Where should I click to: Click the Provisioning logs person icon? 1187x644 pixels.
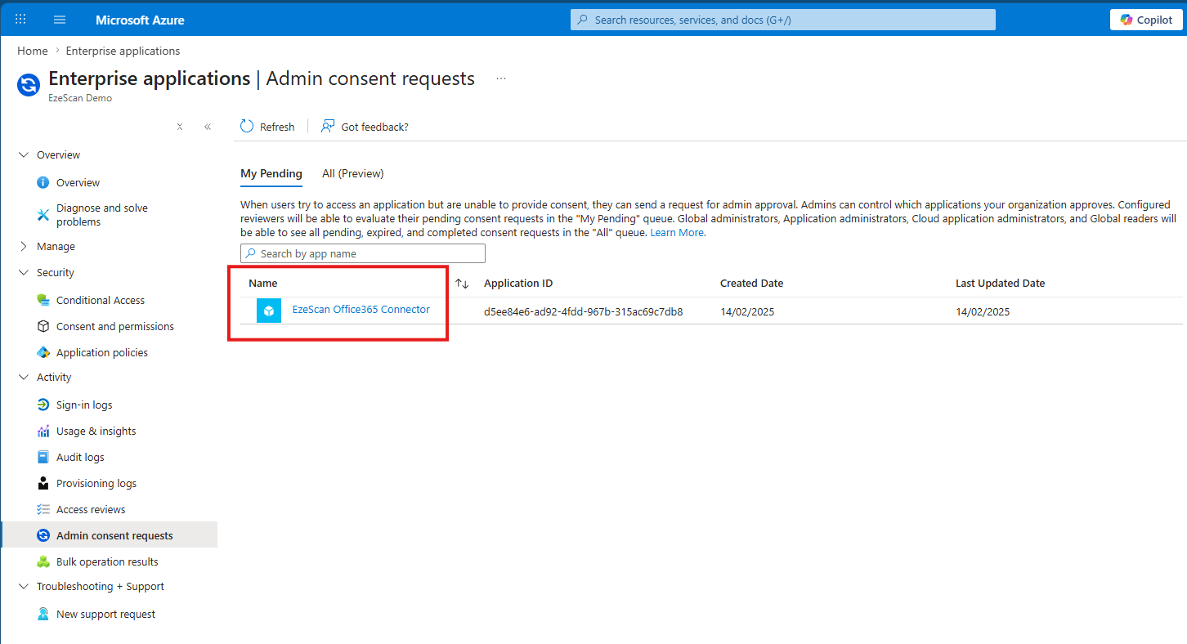pos(43,483)
